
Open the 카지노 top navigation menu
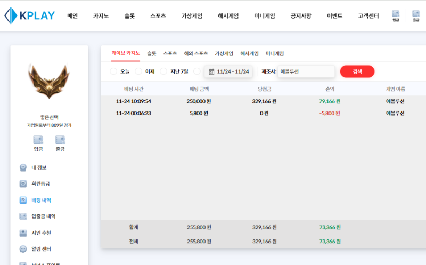point(101,16)
